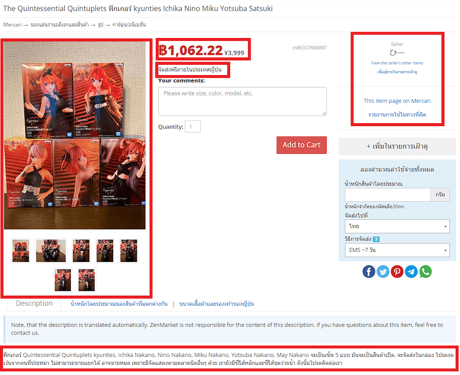Click the yen price ¥3,999
Screen dimensions: 460x375
point(234,53)
